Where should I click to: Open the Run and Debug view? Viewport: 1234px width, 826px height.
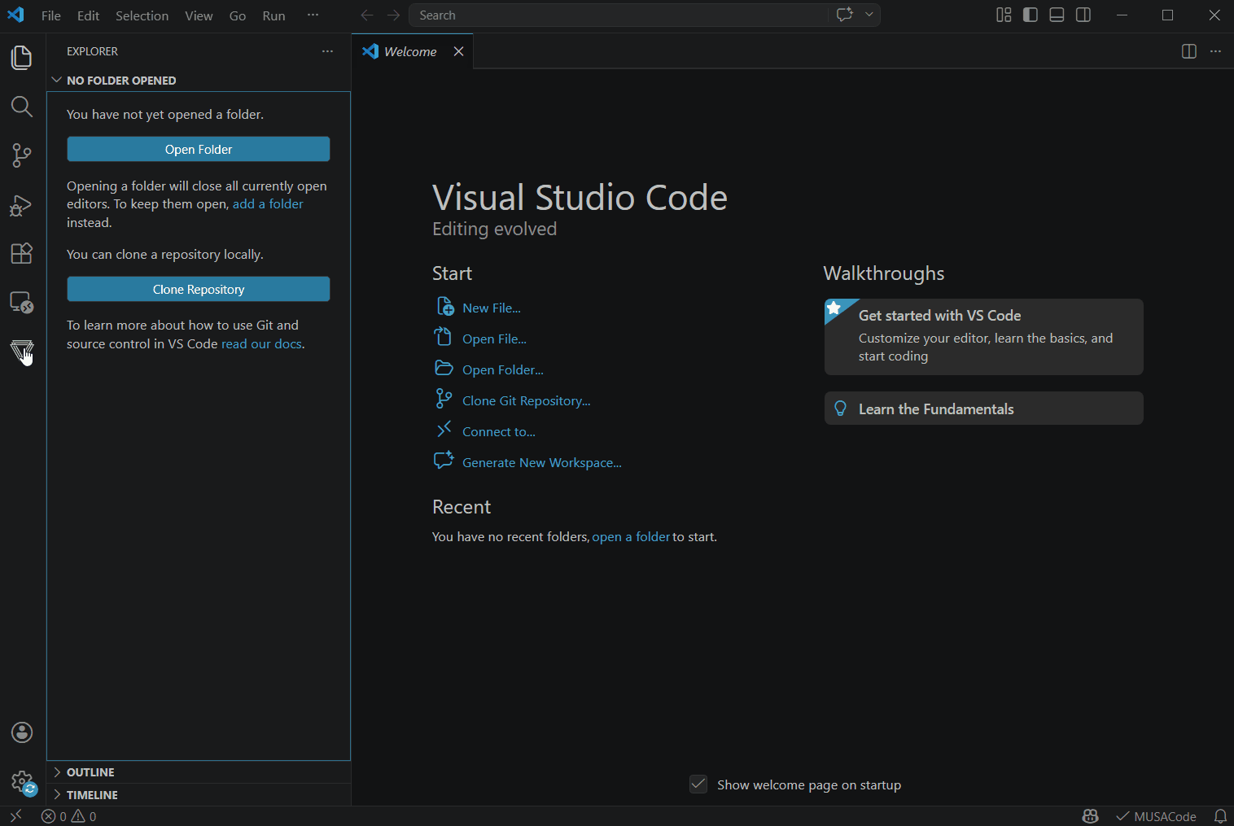pyautogui.click(x=22, y=205)
